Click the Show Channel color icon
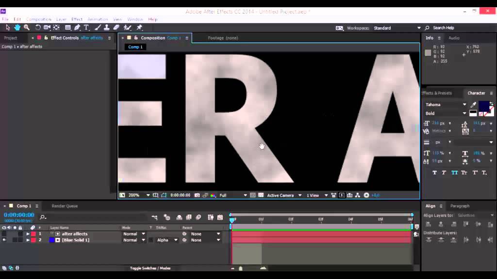The image size is (497, 279). coord(213,195)
